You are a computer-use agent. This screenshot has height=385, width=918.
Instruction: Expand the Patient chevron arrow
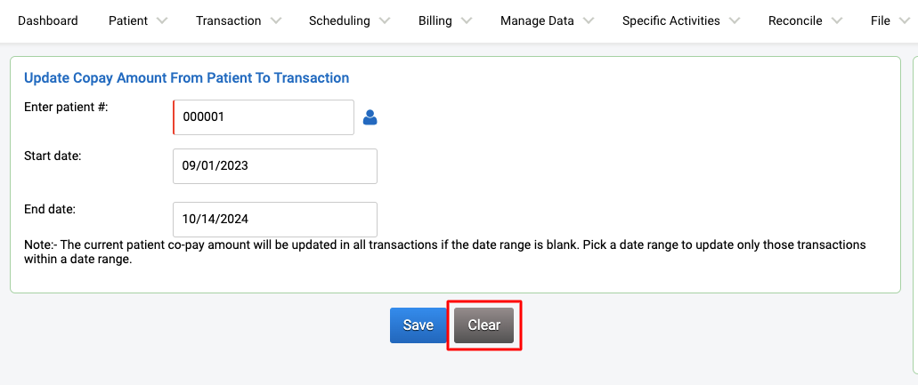pos(162,21)
